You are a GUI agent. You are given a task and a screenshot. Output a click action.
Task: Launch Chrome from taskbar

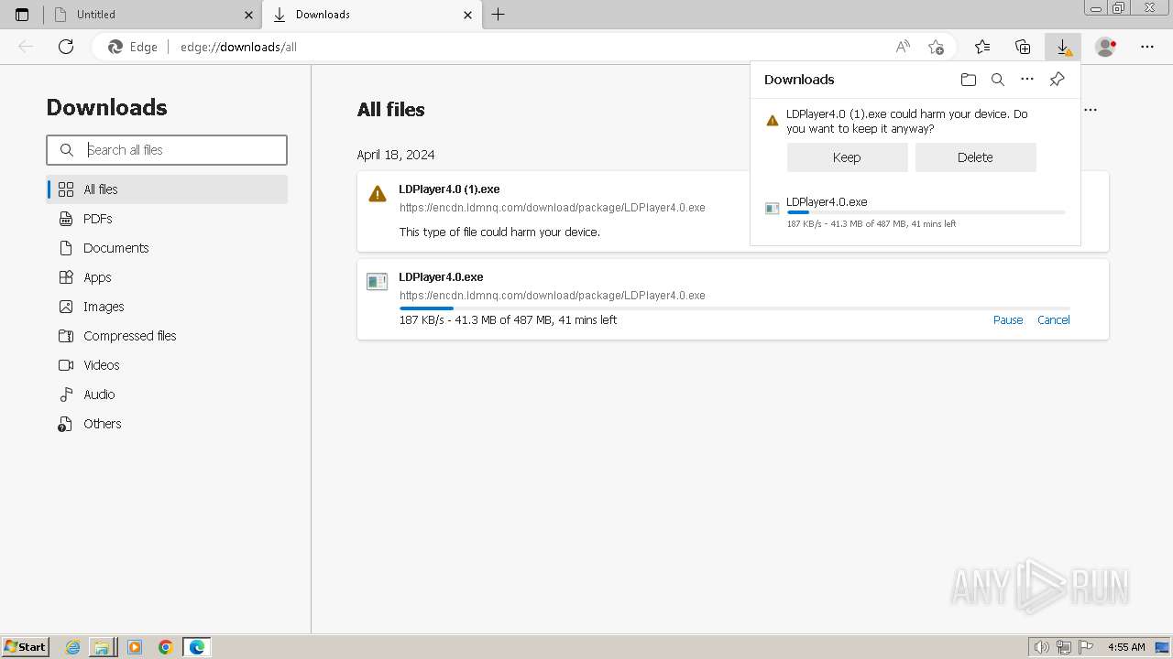click(166, 647)
